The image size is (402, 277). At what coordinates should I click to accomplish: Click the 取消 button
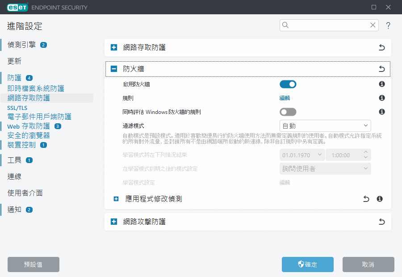[x=368, y=264]
